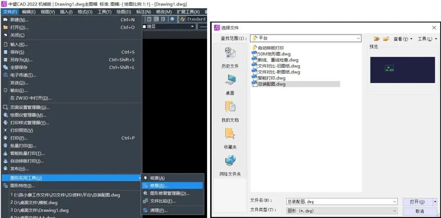The width and height of the screenshot is (441, 218).
Task: Click the blue globe icon in main toolbar
Action: (172, 19)
